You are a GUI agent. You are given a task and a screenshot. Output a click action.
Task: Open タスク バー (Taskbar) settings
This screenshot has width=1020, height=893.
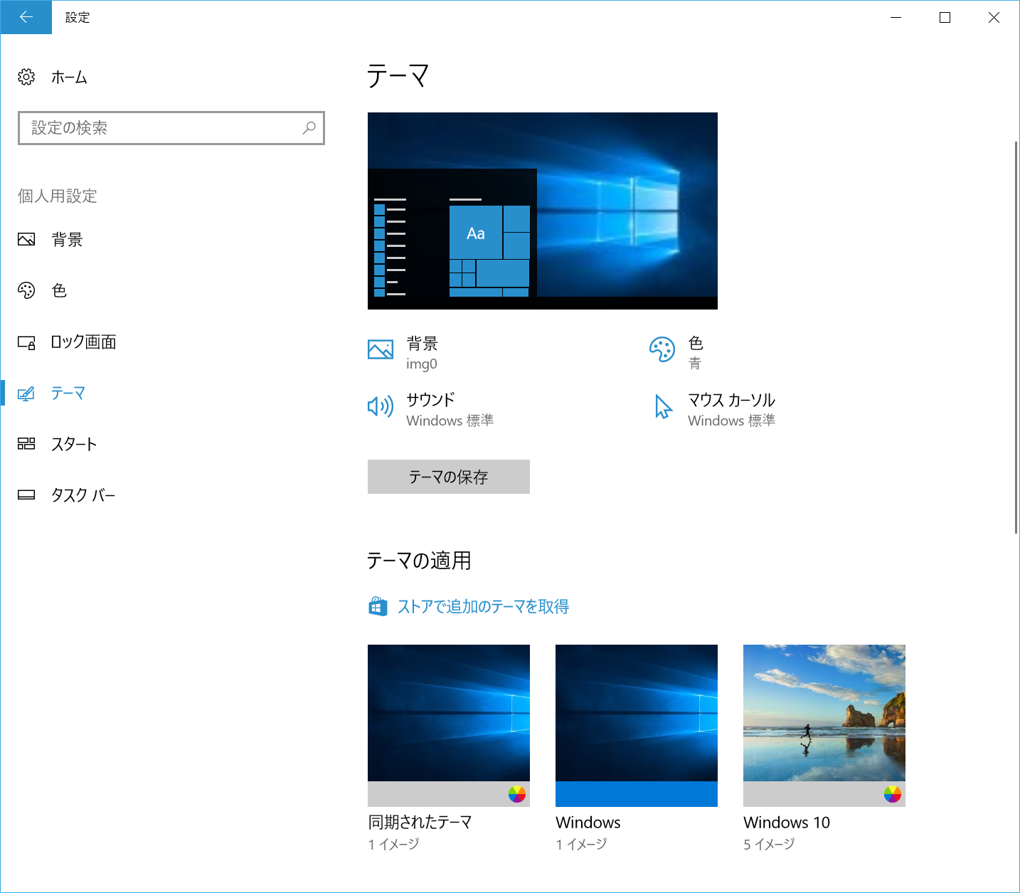[84, 495]
